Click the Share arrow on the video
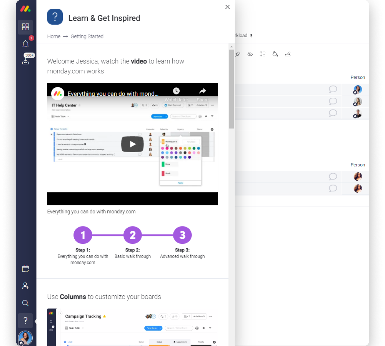This screenshot has height=346, width=385. (x=202, y=95)
